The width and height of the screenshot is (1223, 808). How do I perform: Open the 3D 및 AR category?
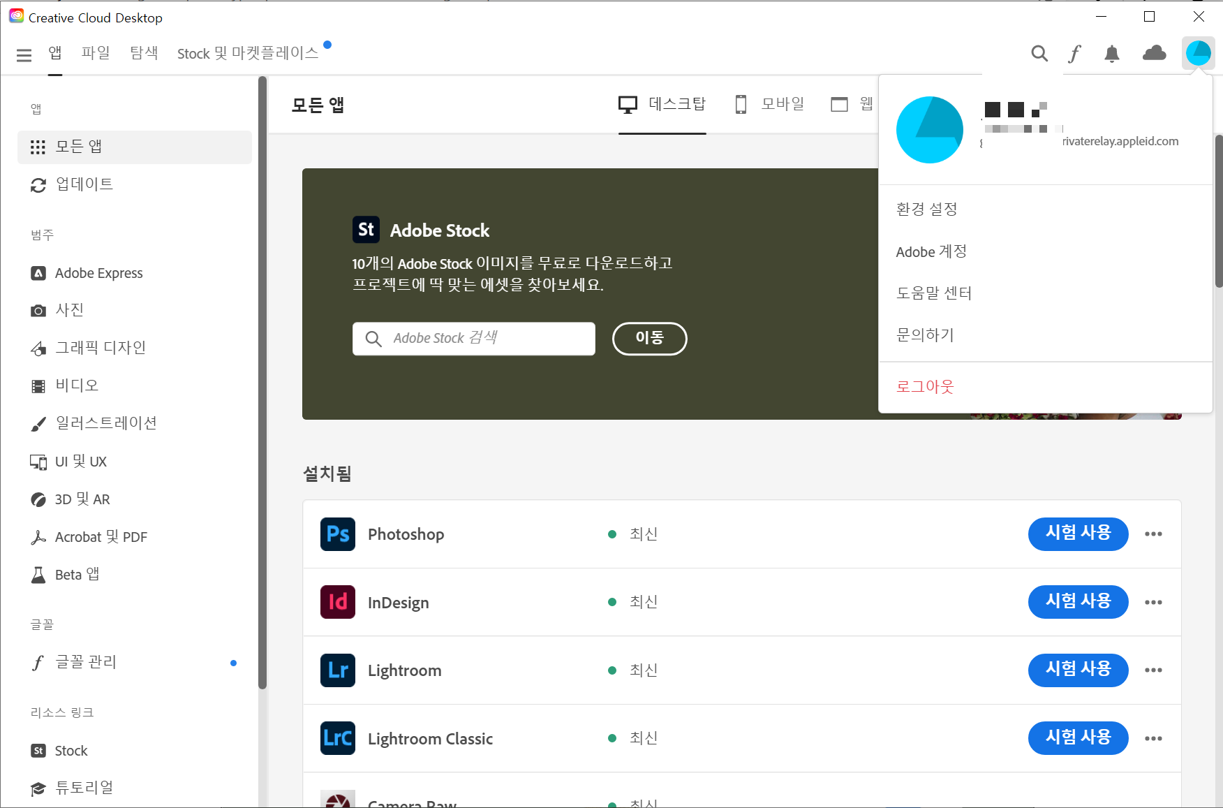pyautogui.click(x=135, y=499)
